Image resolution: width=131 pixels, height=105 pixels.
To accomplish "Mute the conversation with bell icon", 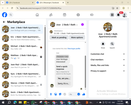I will pos(103,44).
